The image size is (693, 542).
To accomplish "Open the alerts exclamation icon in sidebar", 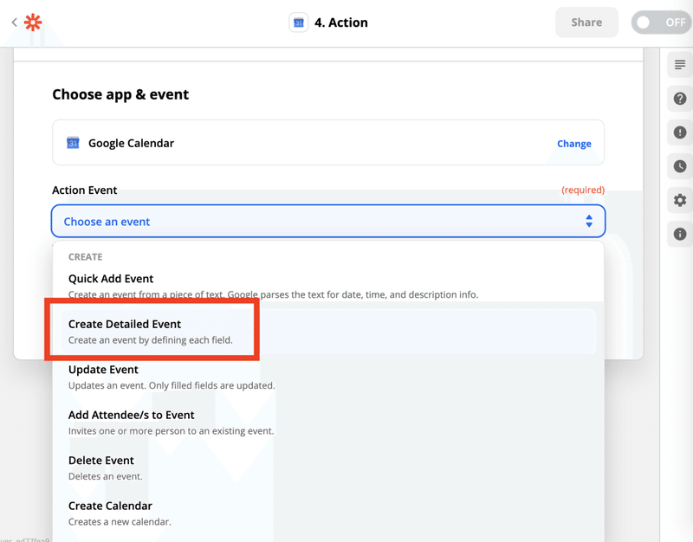I will pos(680,132).
